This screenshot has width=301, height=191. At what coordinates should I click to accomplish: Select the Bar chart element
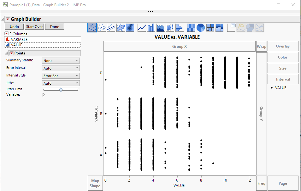(x=151, y=28)
